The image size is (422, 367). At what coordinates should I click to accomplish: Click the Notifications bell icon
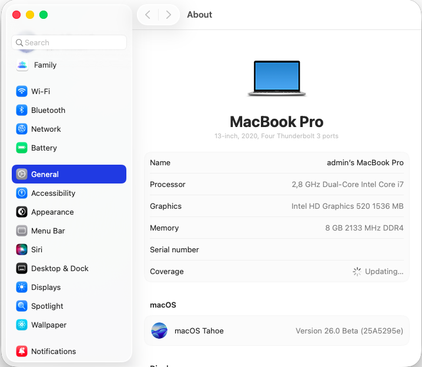coord(22,351)
